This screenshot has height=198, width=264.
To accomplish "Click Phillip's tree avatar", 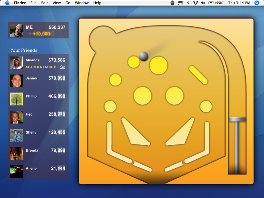I will click(16, 99).
